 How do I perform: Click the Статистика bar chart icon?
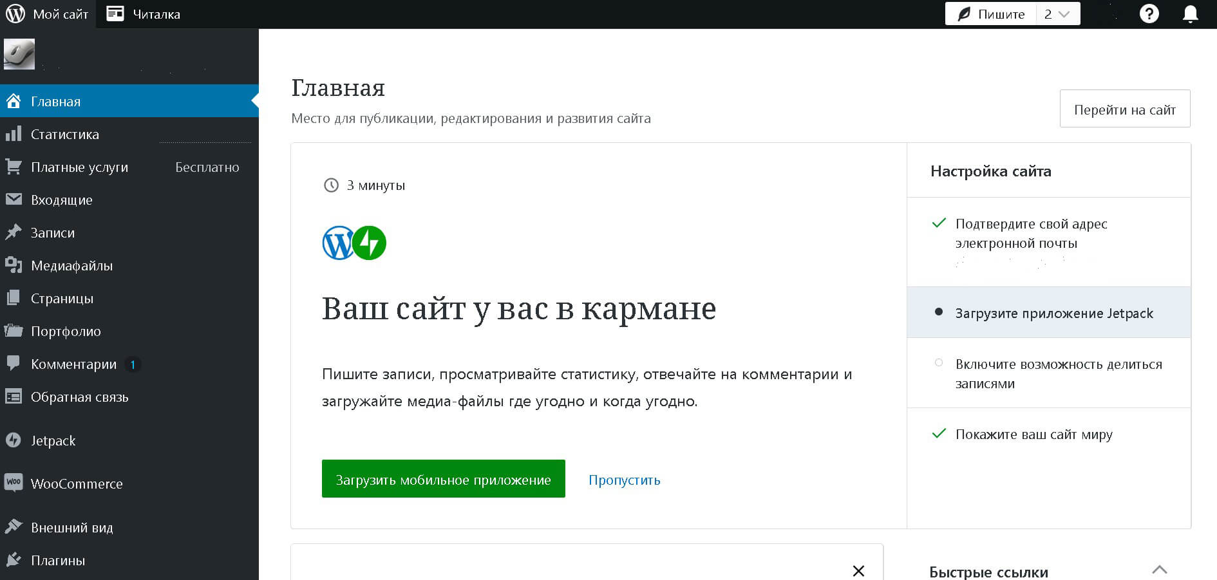click(14, 133)
